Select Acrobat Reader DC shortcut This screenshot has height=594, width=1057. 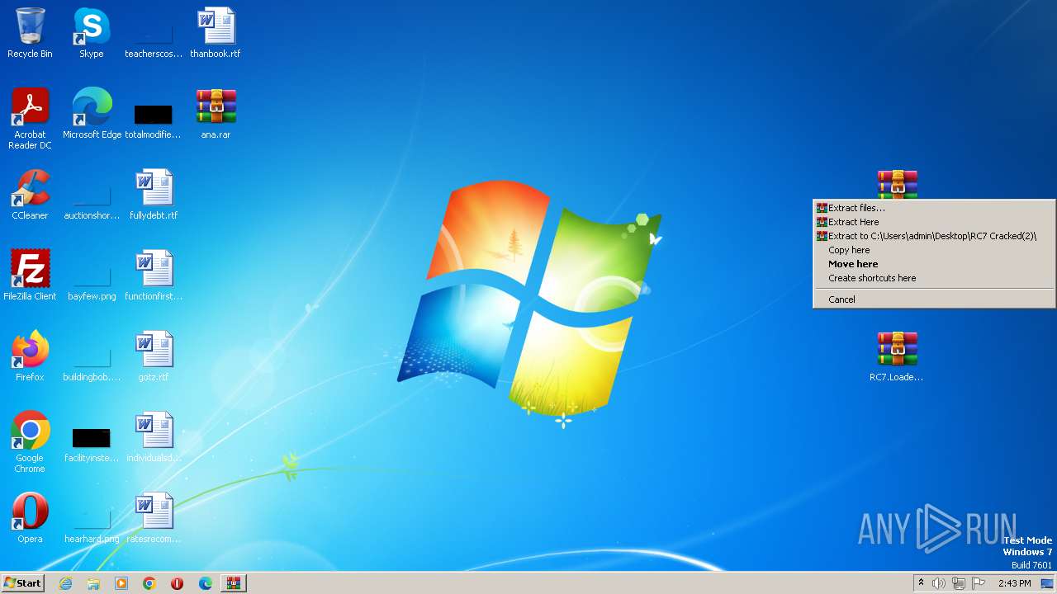coord(30,119)
